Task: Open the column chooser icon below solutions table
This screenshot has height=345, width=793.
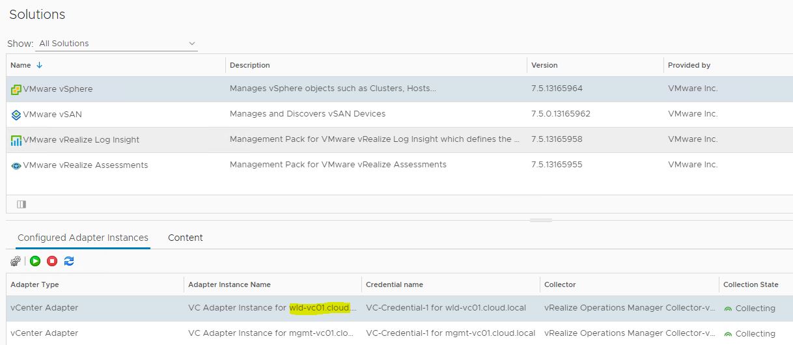Action: (21, 204)
